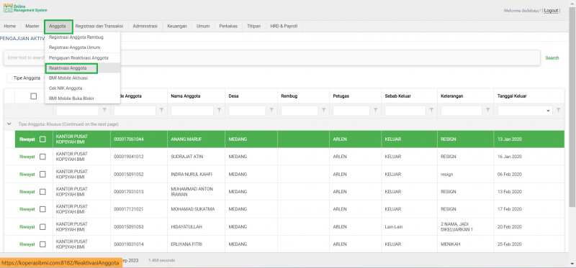Check the box for MUHAMMAD ANTON IRAWAN row
This screenshot has height=268, width=576.
click(42, 192)
